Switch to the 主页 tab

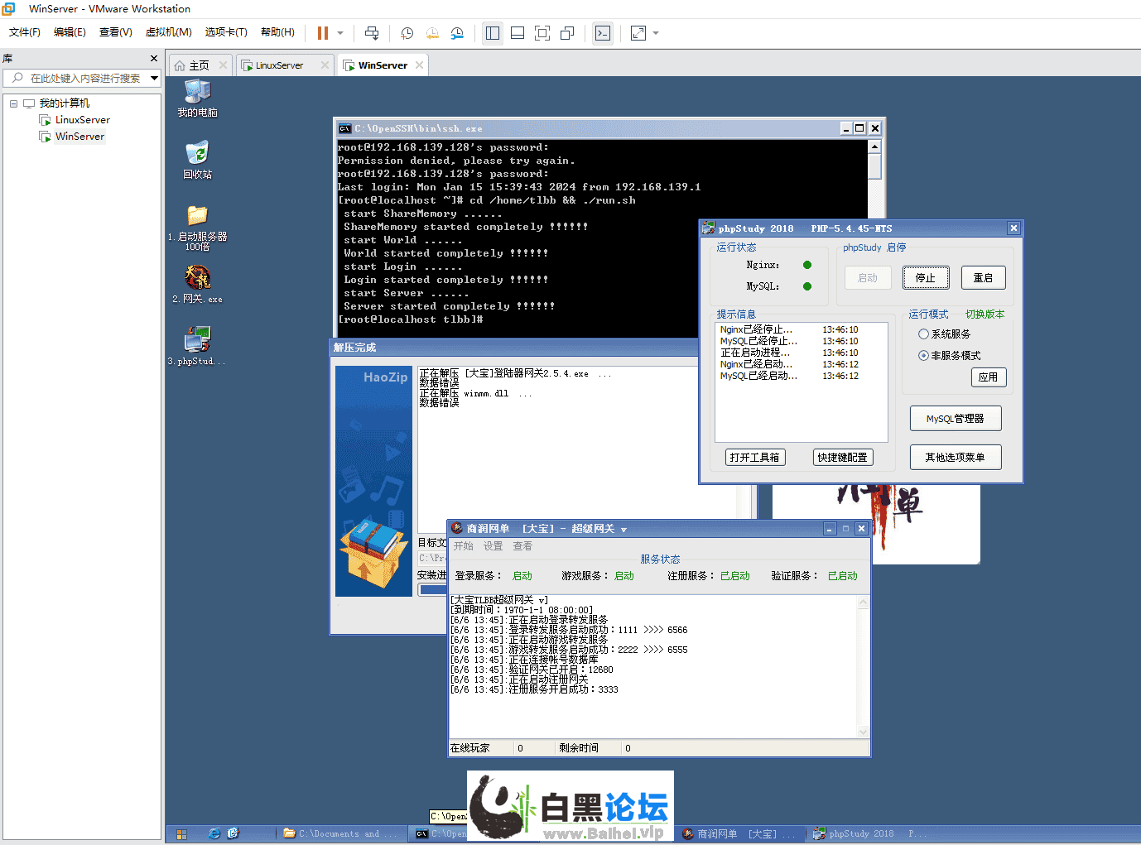199,65
